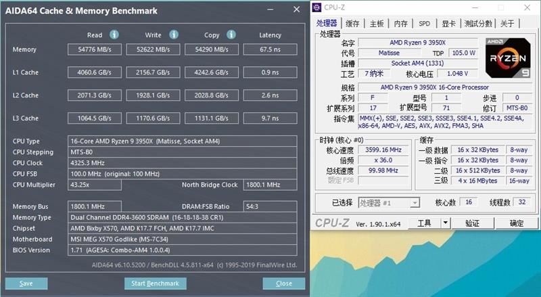Viewport: 541px width, 297px height.
Task: Click the Close button in AIDA64
Action: click(x=283, y=283)
